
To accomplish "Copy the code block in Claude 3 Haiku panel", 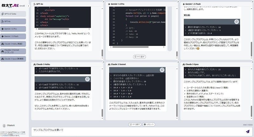I will [x=88, y=79].
